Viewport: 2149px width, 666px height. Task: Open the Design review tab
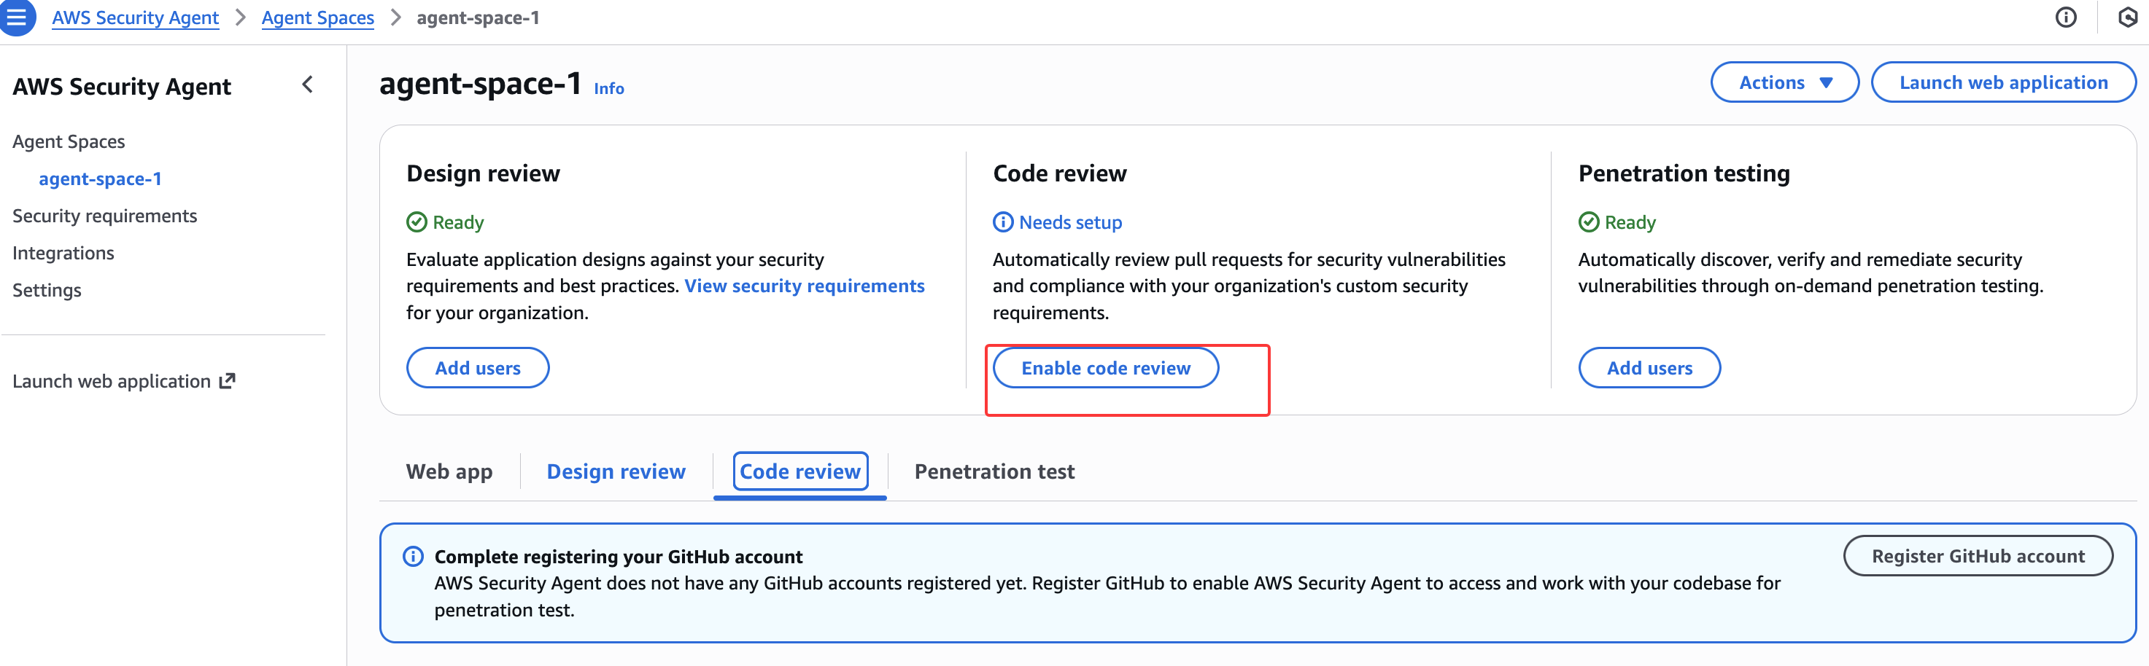(616, 471)
